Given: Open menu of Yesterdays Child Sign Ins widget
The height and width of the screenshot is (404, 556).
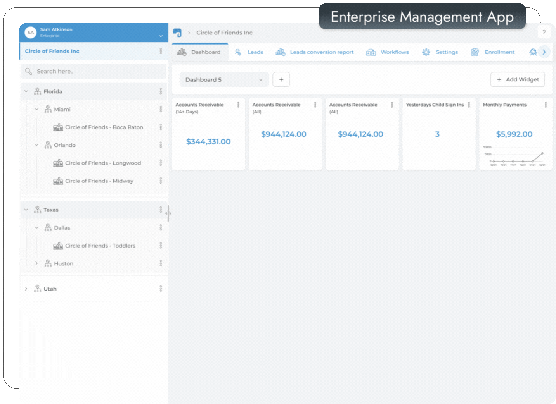Looking at the screenshot, I should coord(469,105).
